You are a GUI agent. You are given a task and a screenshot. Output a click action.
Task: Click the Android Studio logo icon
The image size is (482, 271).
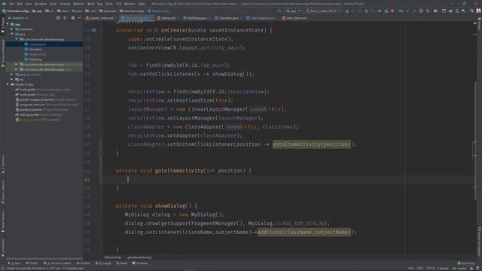(x=4, y=4)
